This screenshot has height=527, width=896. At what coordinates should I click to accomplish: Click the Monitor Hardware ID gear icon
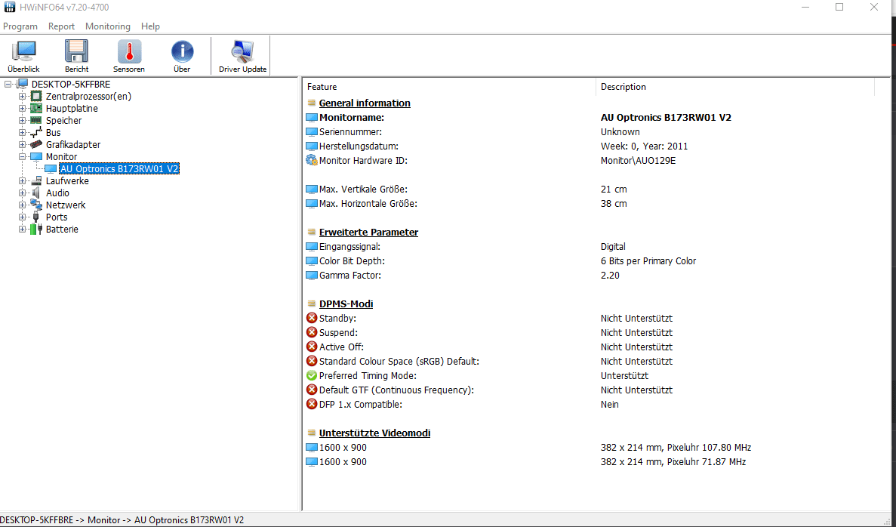(x=312, y=161)
